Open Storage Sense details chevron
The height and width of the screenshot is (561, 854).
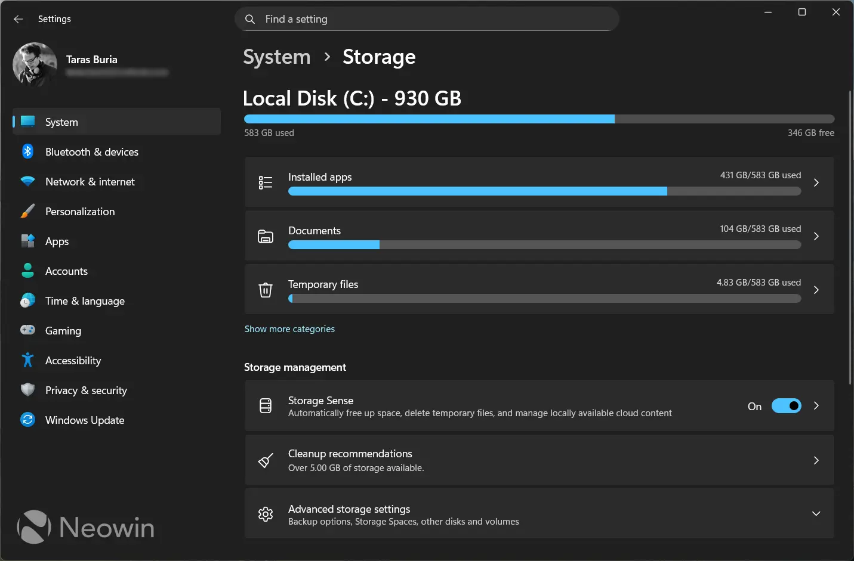coord(816,406)
